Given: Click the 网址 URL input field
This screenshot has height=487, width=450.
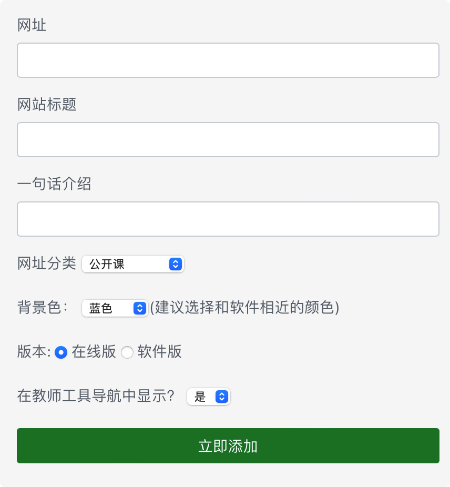Looking at the screenshot, I should 228,60.
